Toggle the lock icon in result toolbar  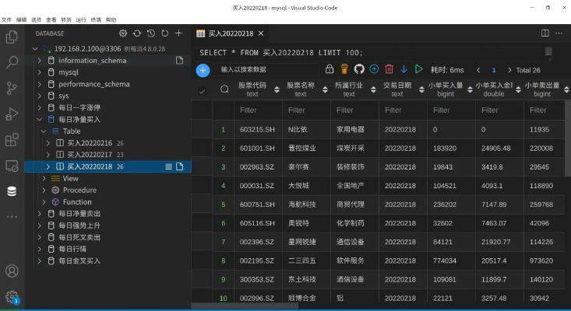[x=330, y=69]
